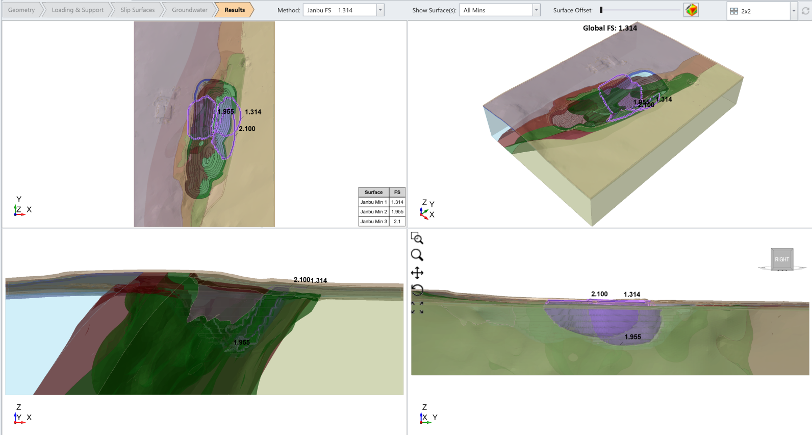Select the zoom magnifier tool

(x=417, y=255)
